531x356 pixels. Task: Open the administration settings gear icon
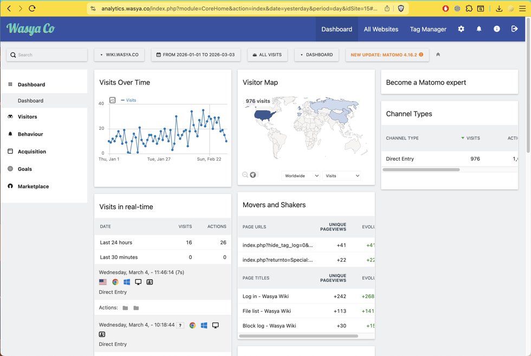click(x=461, y=29)
